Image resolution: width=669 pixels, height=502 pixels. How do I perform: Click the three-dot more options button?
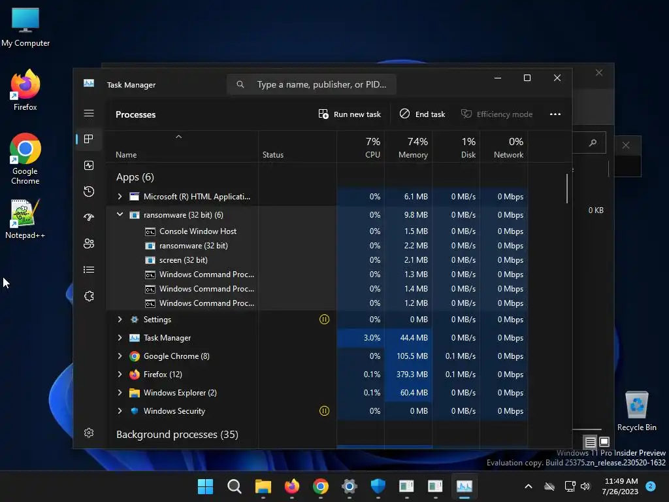555,114
